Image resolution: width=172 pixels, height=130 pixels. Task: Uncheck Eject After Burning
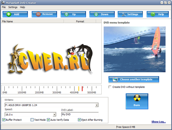point(80,120)
